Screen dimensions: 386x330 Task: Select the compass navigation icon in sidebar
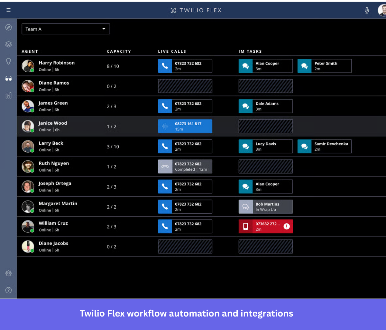pyautogui.click(x=8, y=27)
